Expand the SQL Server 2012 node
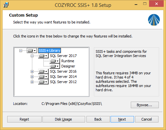The width and height of the screenshot is (166, 130). [32, 82]
